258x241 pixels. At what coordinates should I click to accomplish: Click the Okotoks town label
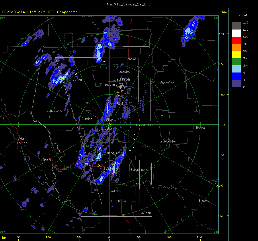click(x=115, y=191)
